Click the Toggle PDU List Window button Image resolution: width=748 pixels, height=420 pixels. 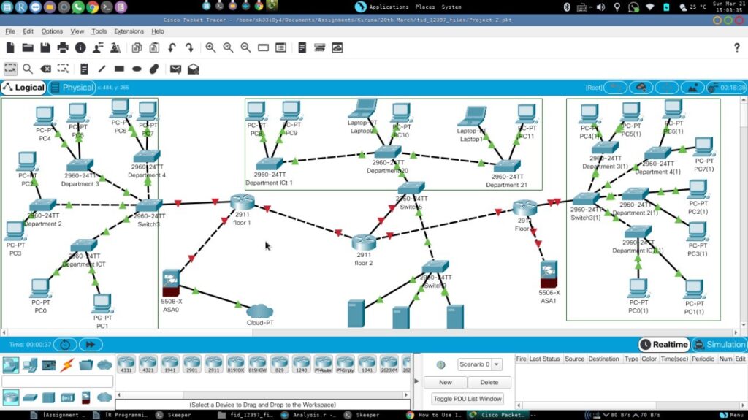click(x=467, y=399)
